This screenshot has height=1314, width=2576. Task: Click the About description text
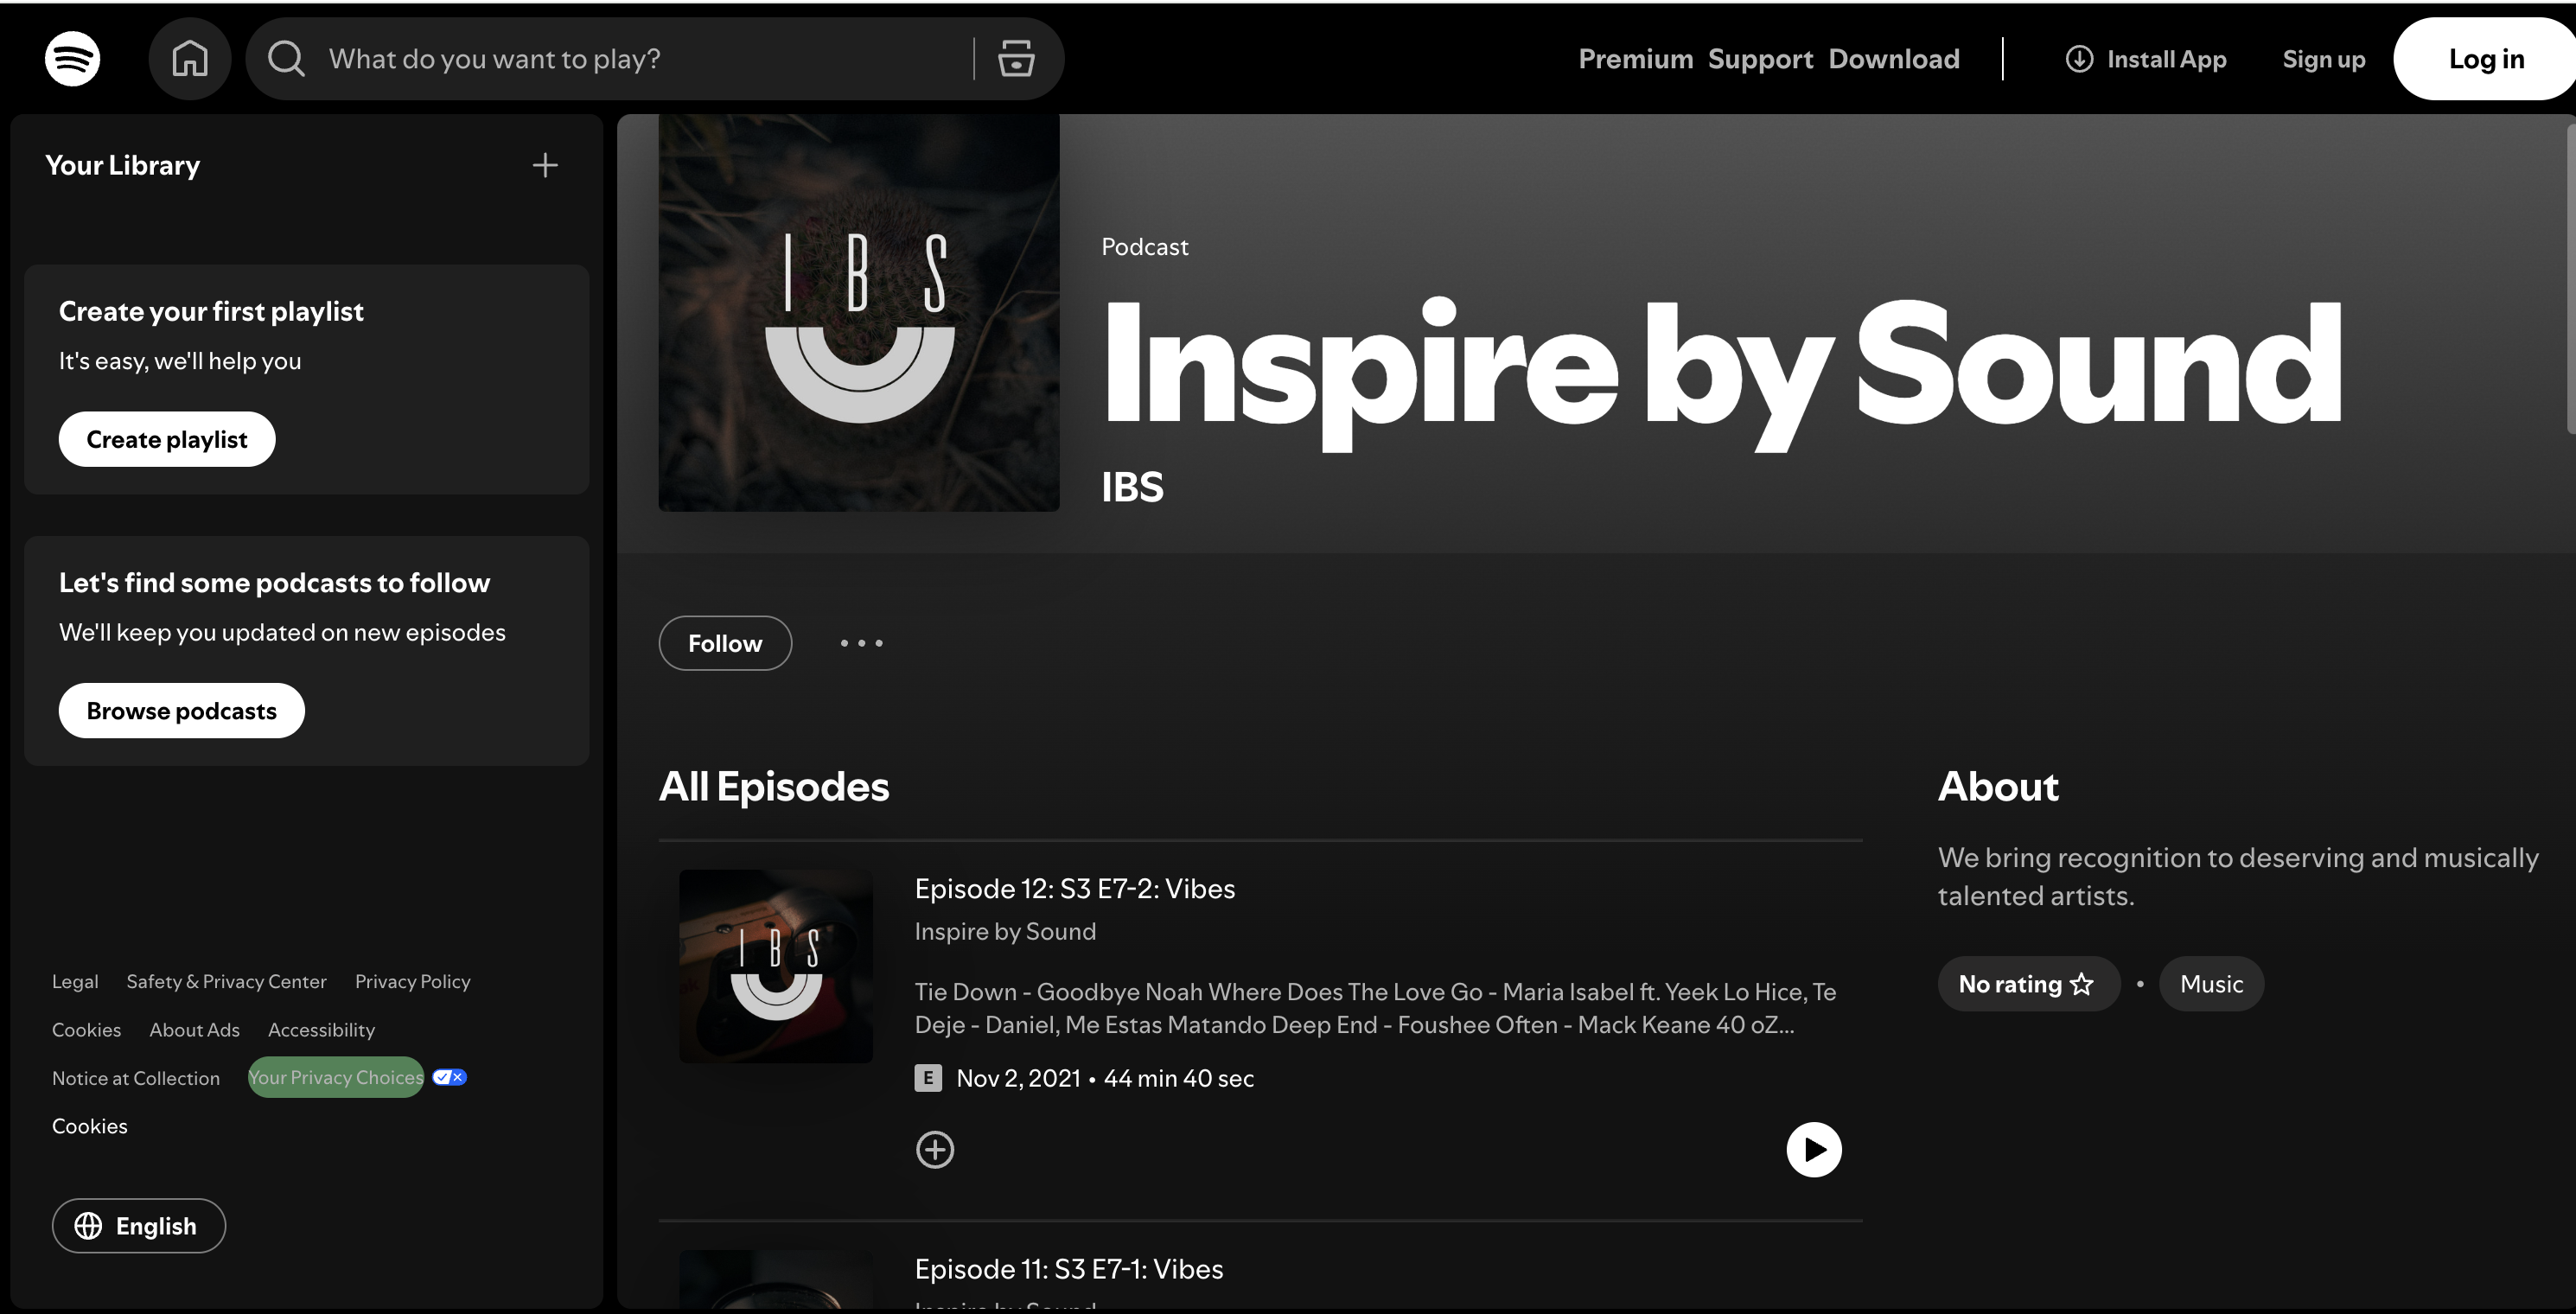(x=2238, y=876)
